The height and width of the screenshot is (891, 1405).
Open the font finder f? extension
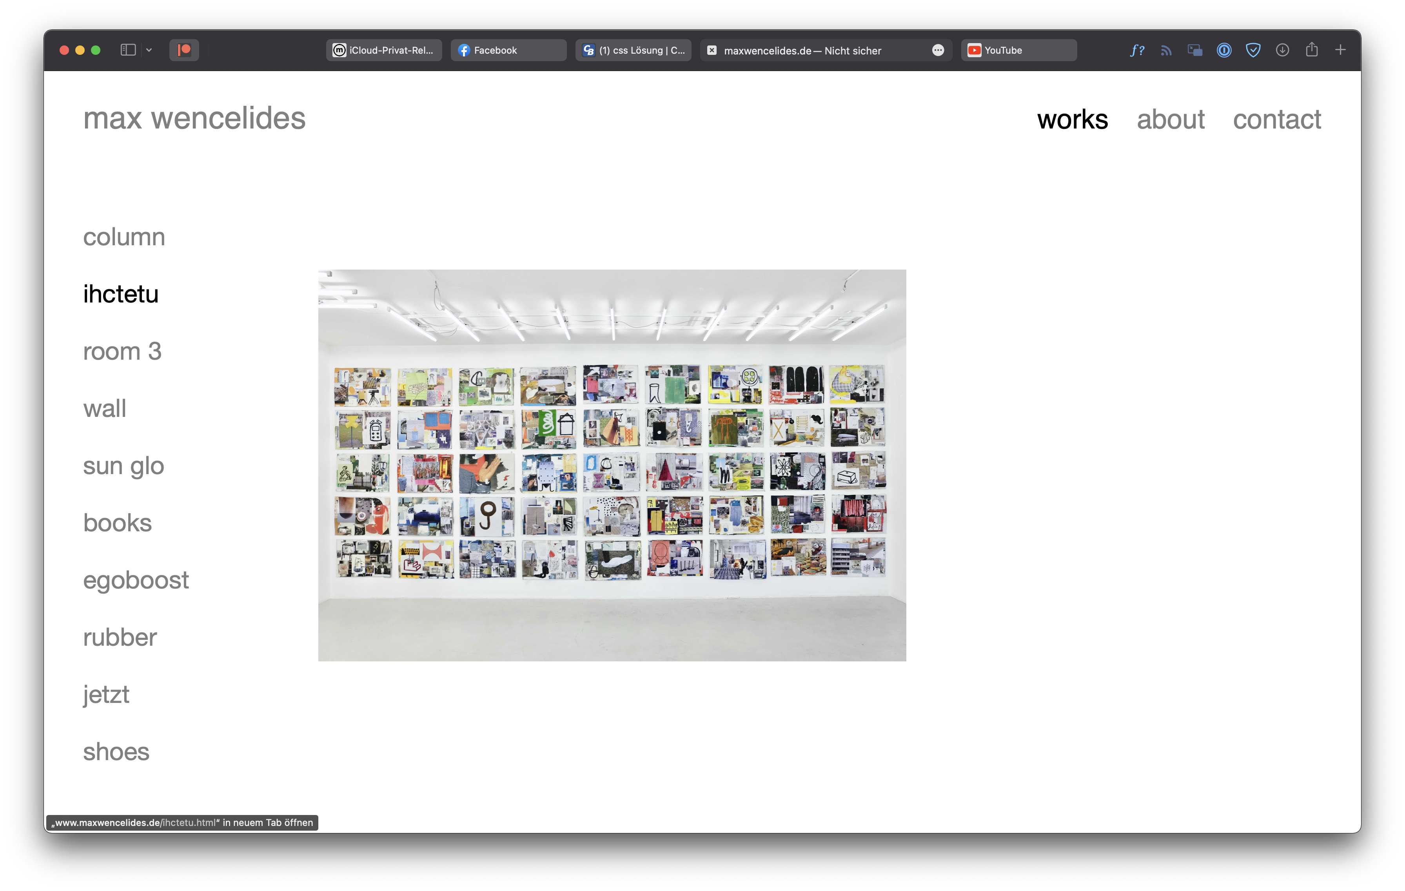(1136, 50)
